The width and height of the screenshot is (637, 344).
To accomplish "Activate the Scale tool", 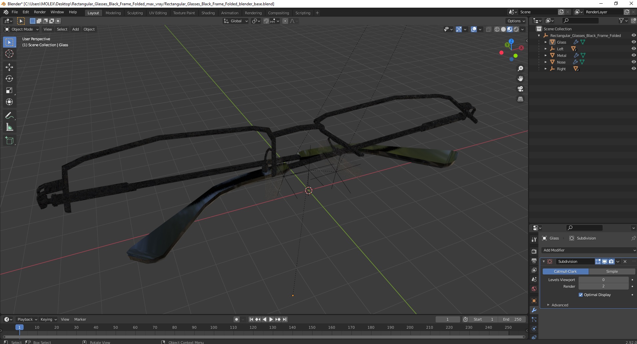I will (9, 90).
